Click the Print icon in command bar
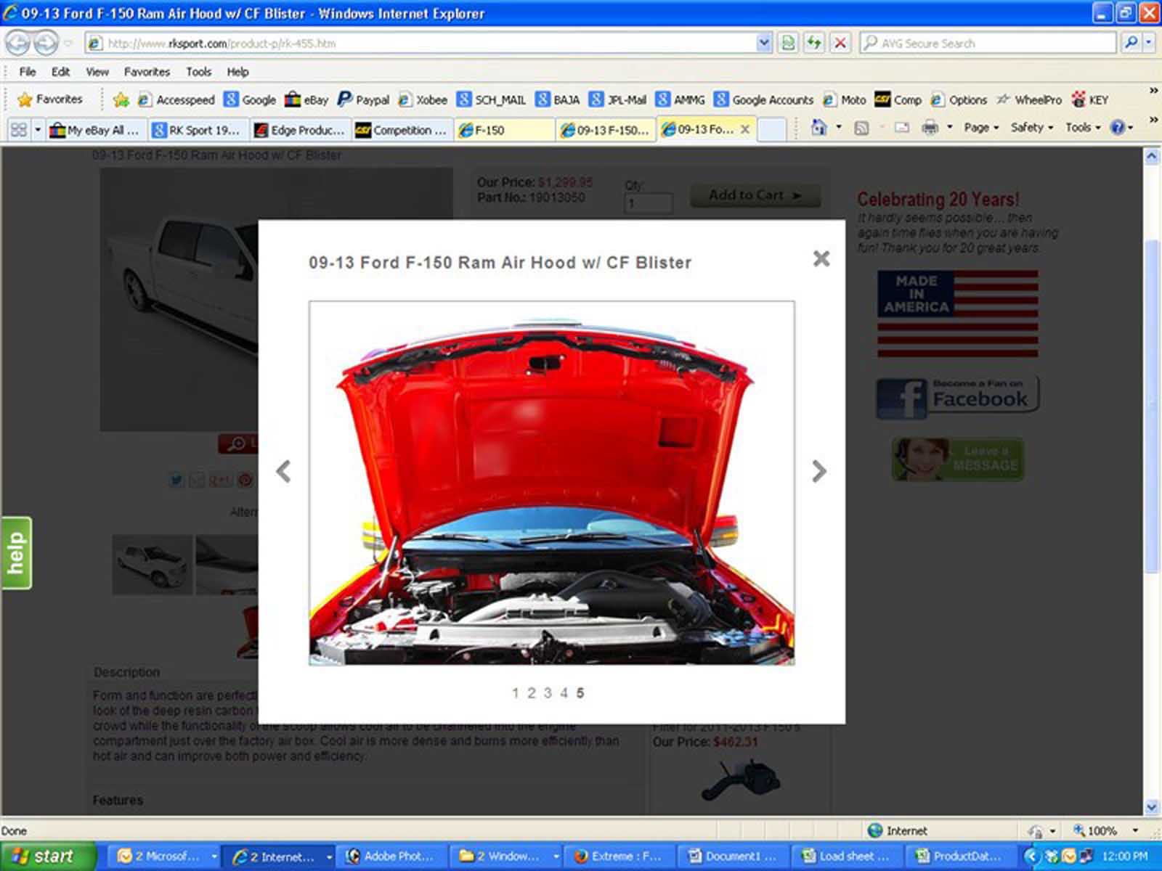The image size is (1162, 871). click(x=930, y=128)
